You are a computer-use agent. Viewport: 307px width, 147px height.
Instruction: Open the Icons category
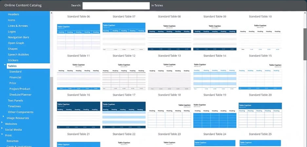[x=11, y=20]
